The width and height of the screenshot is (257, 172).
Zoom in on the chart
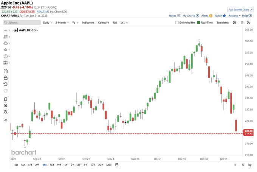(x=6, y=106)
